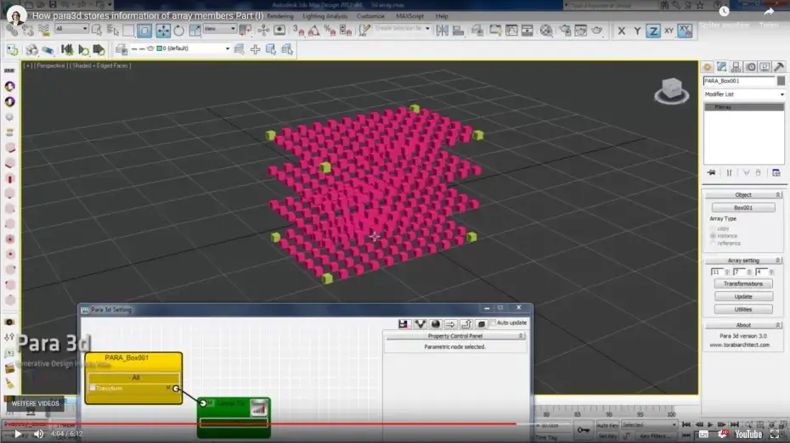
Task: Toggle fullscreen in the YouTube player
Action: click(775, 434)
